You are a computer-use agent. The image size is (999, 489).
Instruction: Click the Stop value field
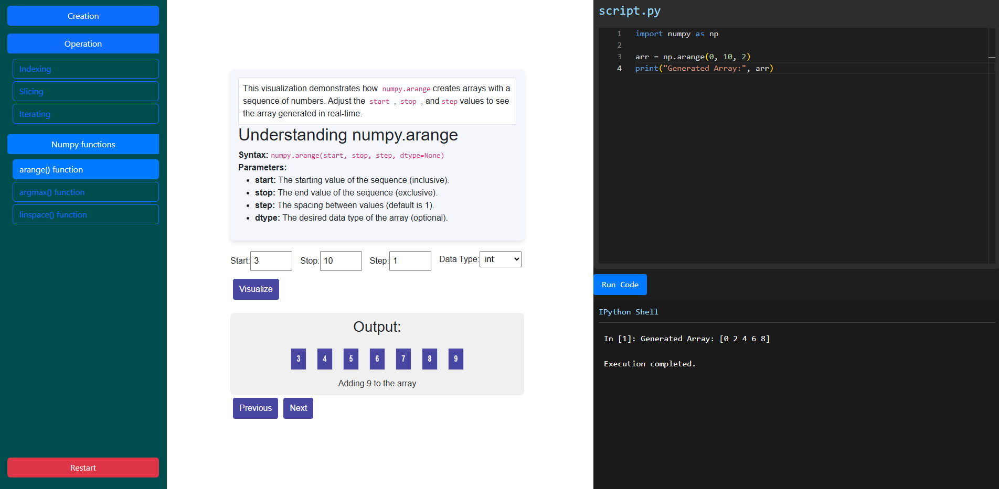pos(341,260)
